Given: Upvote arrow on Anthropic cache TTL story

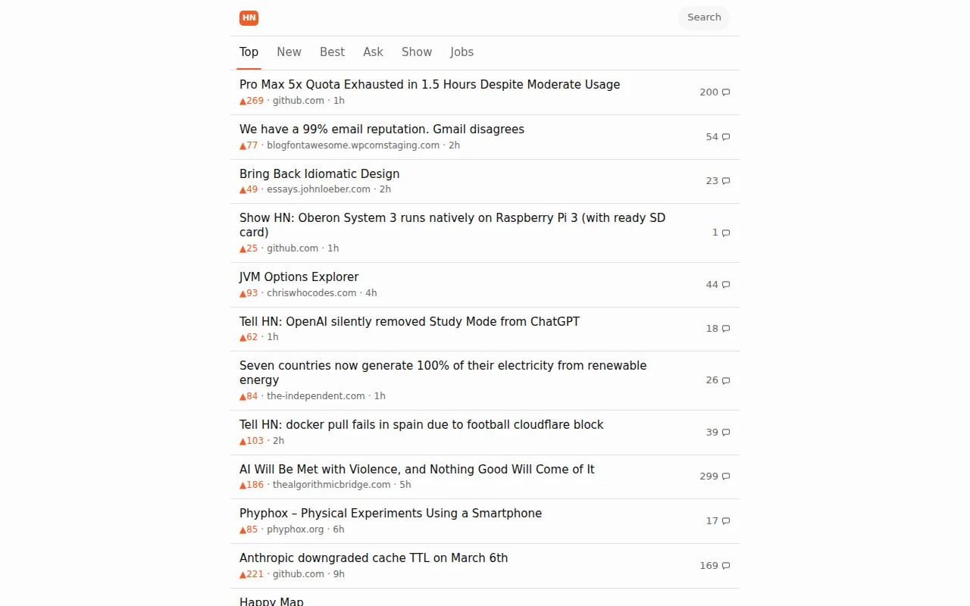Looking at the screenshot, I should point(243,574).
